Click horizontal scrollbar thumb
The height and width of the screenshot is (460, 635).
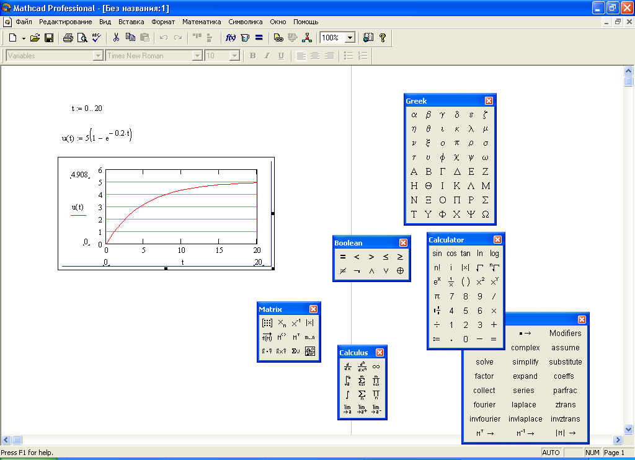(17, 440)
